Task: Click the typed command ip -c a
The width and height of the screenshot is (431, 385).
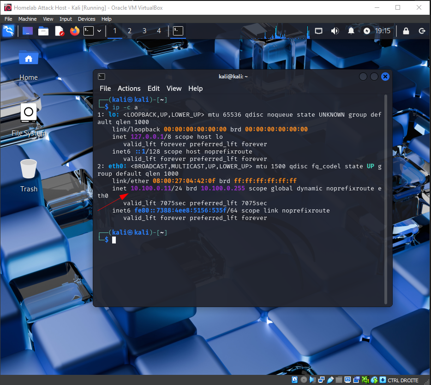Action: click(125, 107)
